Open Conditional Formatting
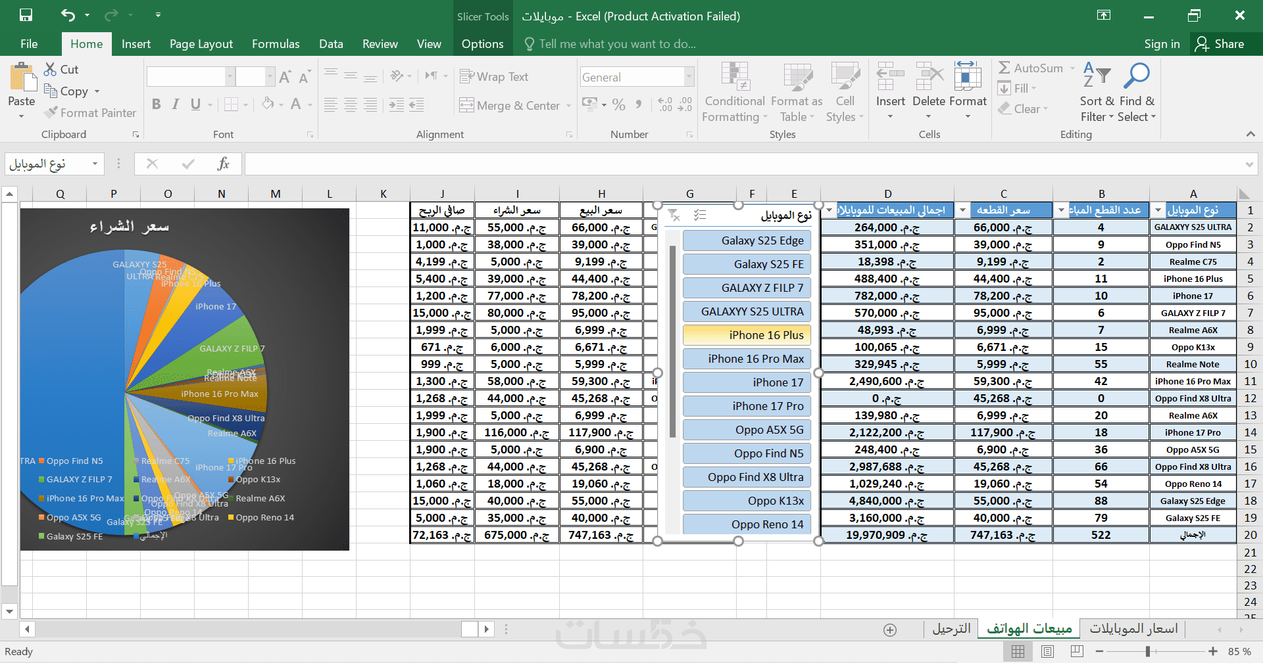1263x663 pixels. point(735,93)
